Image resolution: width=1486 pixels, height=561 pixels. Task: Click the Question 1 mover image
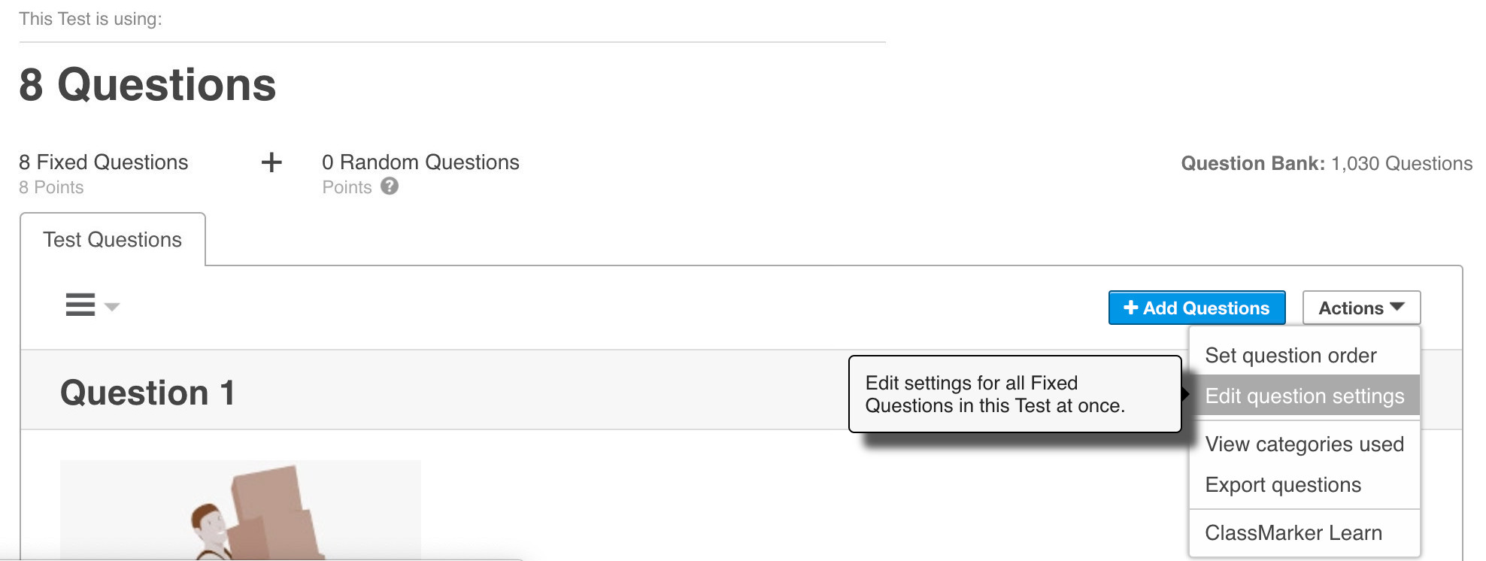coord(241,510)
